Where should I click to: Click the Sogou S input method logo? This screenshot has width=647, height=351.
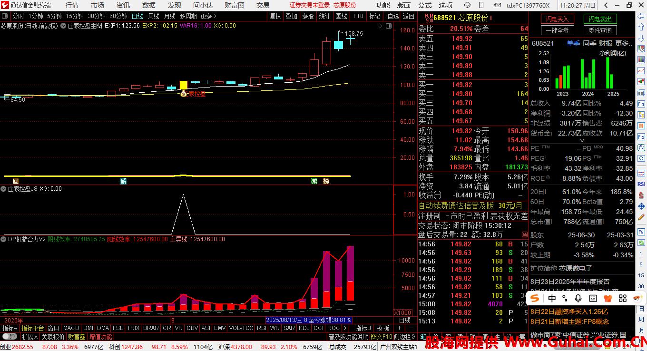[535, 298]
